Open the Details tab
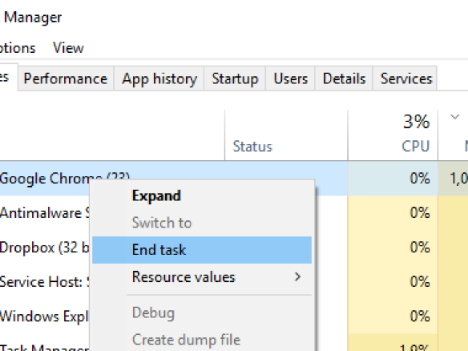 coord(344,78)
